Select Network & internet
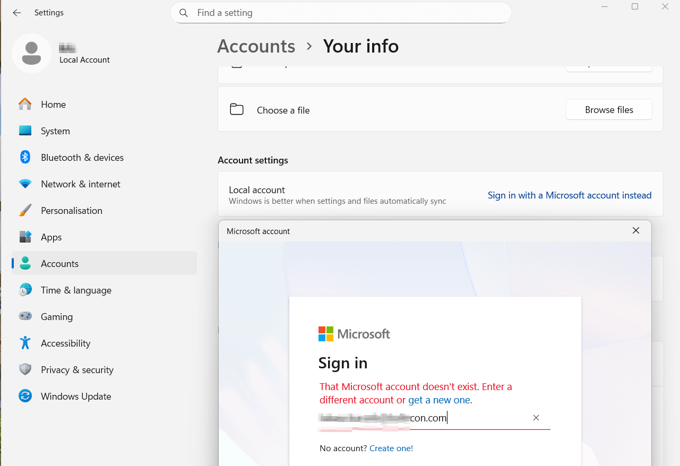This screenshot has width=680, height=466. (x=104, y=184)
